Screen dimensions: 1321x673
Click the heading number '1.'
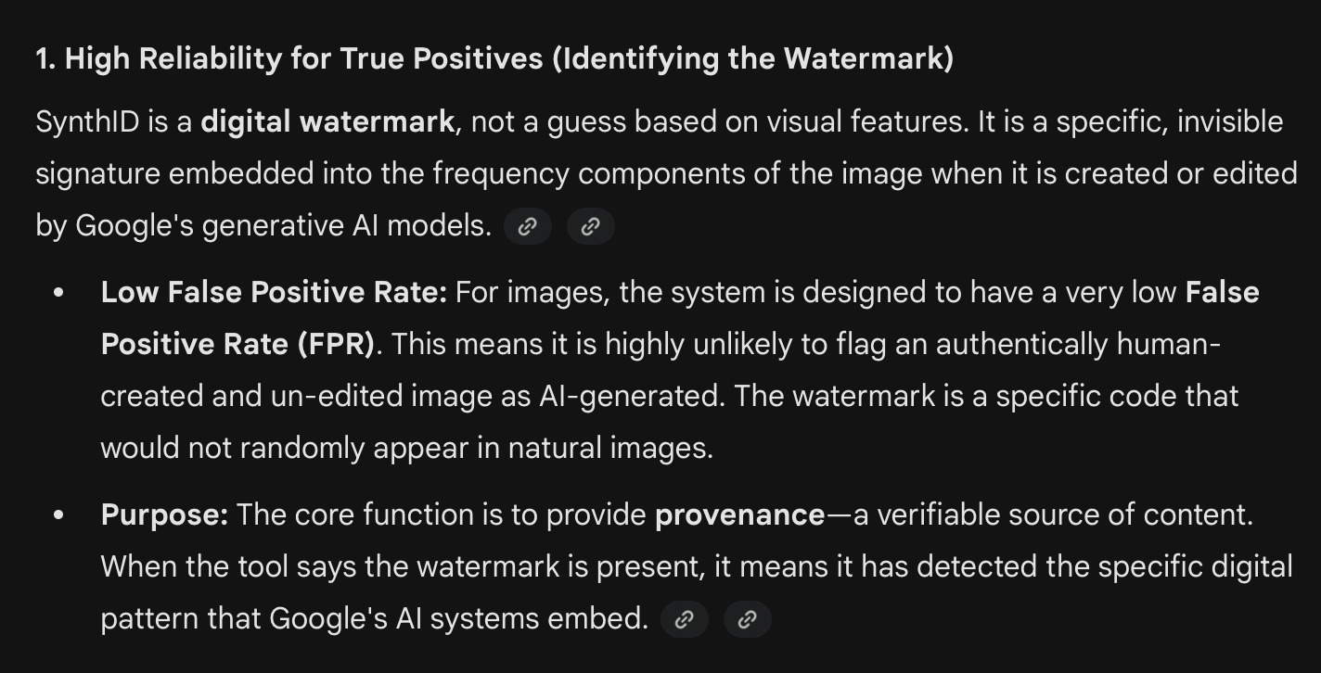click(46, 59)
